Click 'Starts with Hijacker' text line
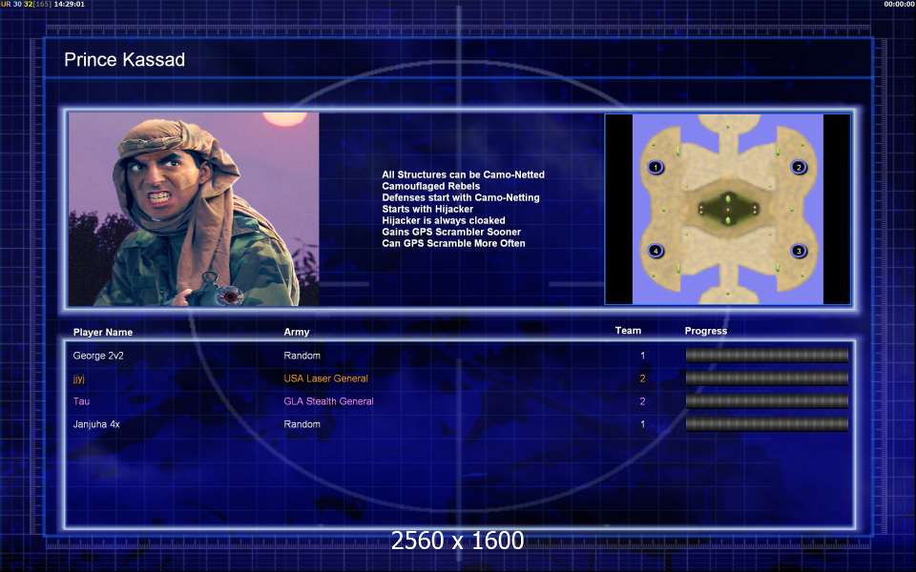This screenshot has width=916, height=572. [427, 209]
